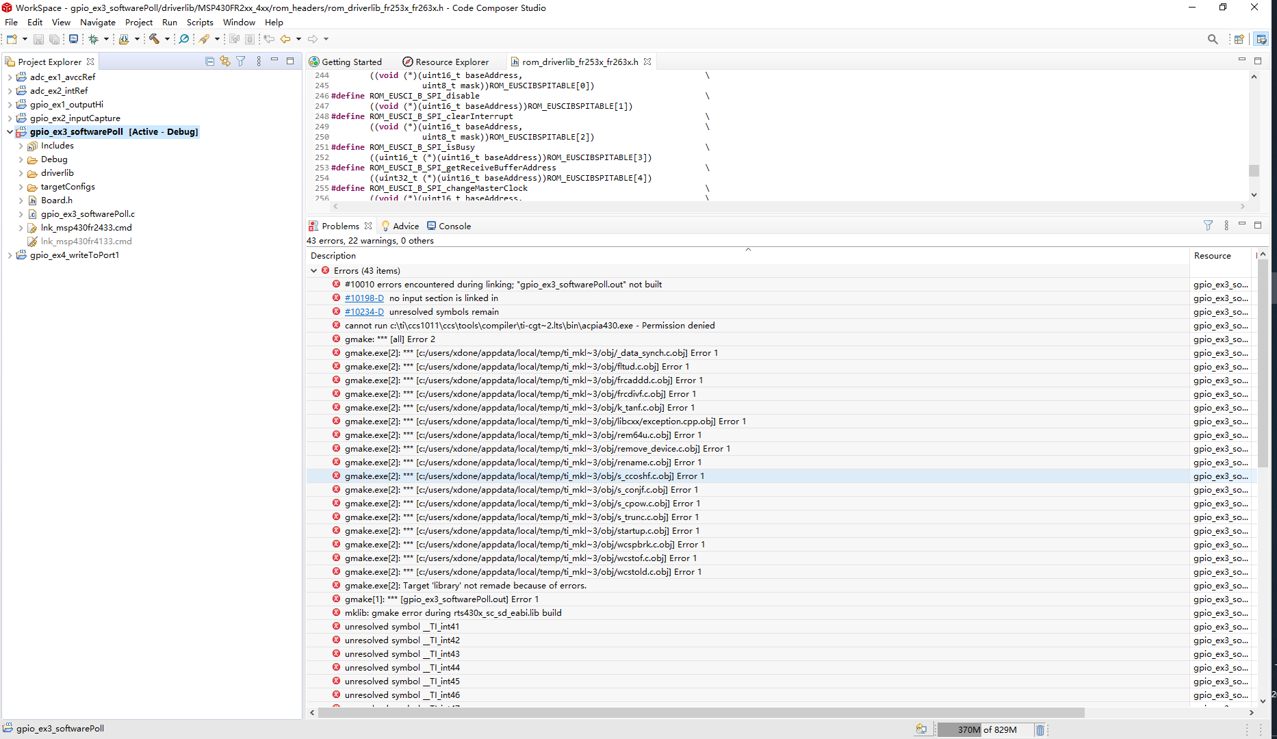Click the grayed page-layout toolbar icon

(250, 39)
